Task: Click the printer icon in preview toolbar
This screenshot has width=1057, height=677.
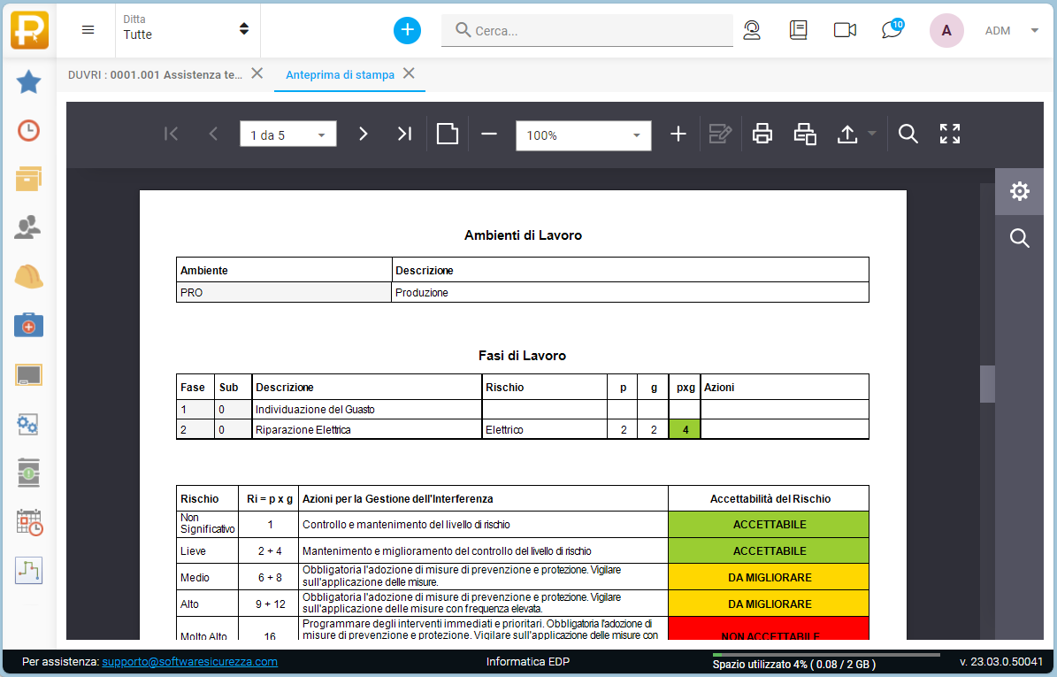Action: (762, 135)
